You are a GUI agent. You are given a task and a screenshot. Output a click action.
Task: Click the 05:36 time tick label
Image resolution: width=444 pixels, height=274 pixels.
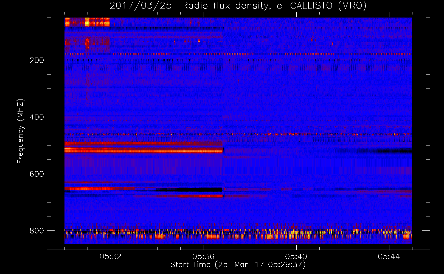point(203,257)
